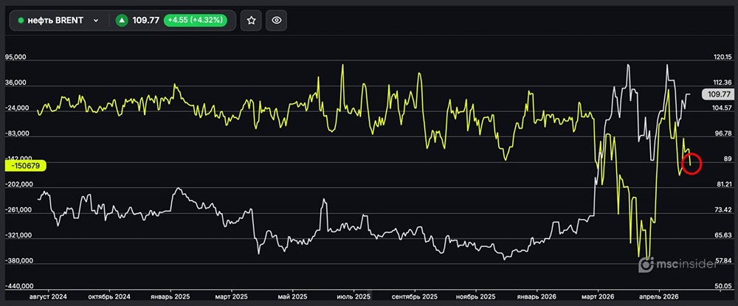The width and height of the screenshot is (738, 306).
Task: Click the green status dot beside нефть BRENT
Action: pos(21,20)
